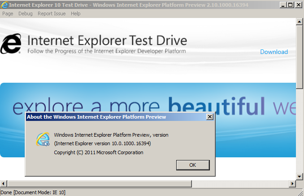Click the 'Internet Explorer Test Drive' heading
Screen dimensions: 304x196
coord(107,40)
